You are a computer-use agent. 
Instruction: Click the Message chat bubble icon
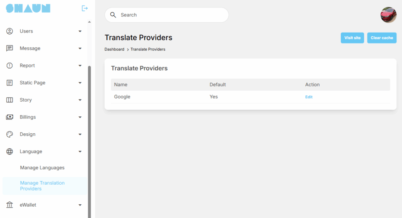pos(10,48)
